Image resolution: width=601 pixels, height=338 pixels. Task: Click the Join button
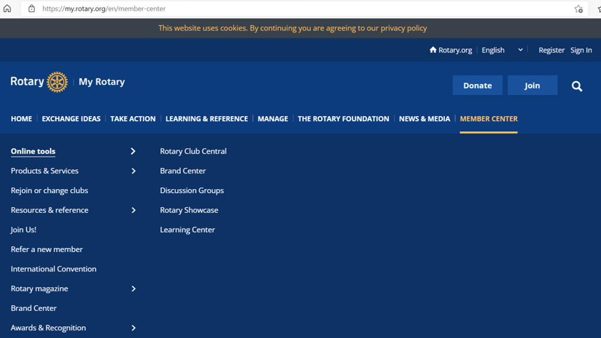pyautogui.click(x=532, y=85)
